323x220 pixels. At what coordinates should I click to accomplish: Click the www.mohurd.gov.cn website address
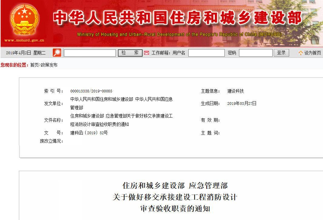pos(24,40)
